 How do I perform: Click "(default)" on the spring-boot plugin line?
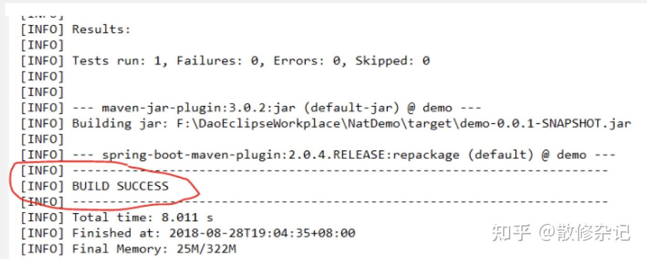pos(500,155)
